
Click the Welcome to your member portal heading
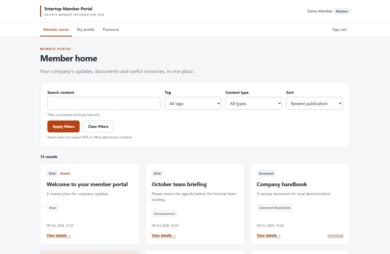click(87, 184)
